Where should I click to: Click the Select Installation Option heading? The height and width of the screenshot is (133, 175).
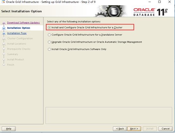click(x=21, y=11)
